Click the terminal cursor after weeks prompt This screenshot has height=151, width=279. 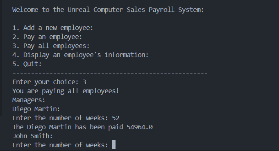tap(113, 144)
